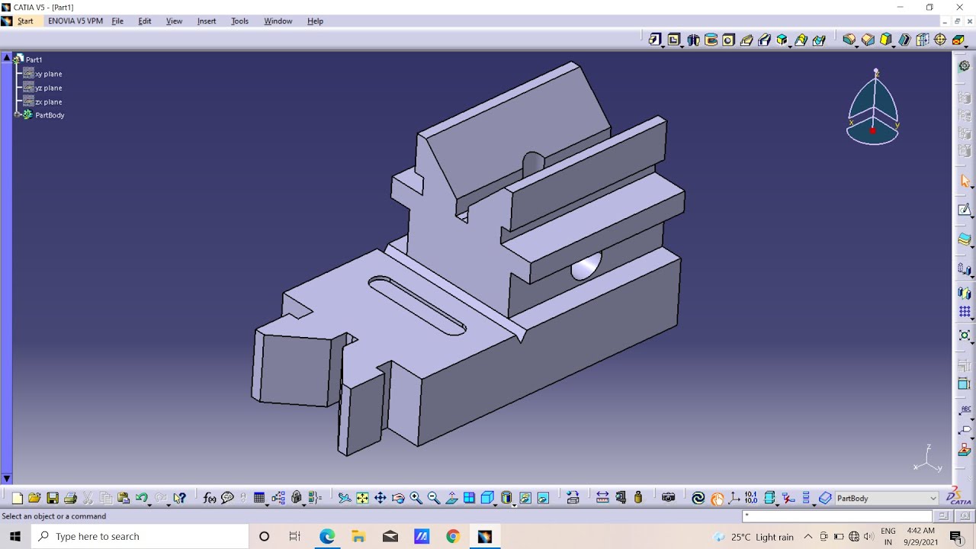Select the Slot tool

click(764, 40)
